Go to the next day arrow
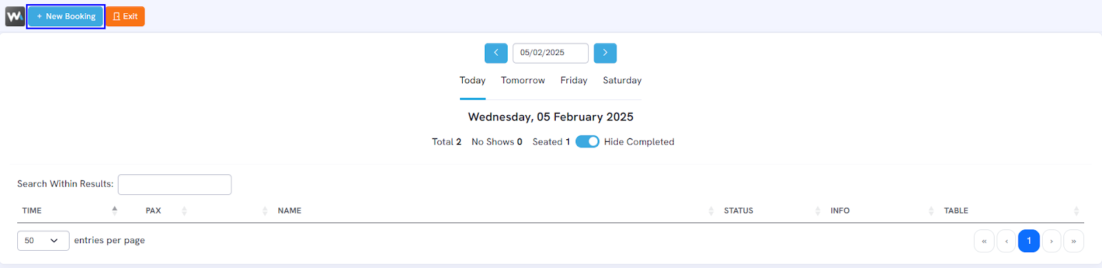 (x=605, y=53)
